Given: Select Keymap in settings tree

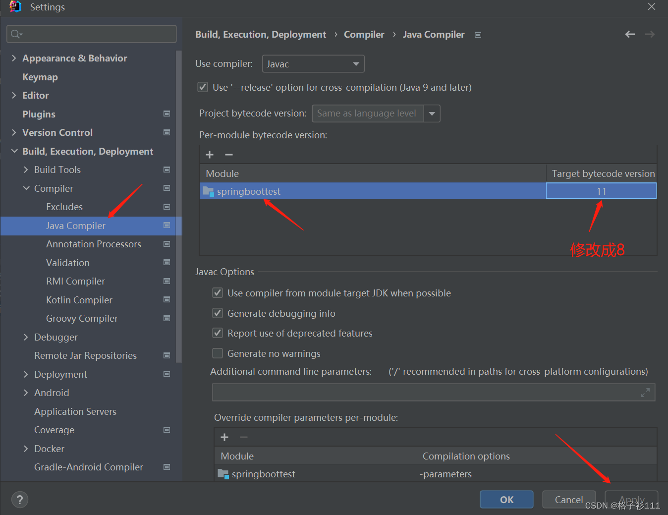Looking at the screenshot, I should coord(40,77).
